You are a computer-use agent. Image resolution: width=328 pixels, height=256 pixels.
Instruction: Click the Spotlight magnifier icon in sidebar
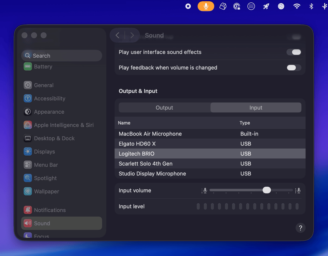28,178
